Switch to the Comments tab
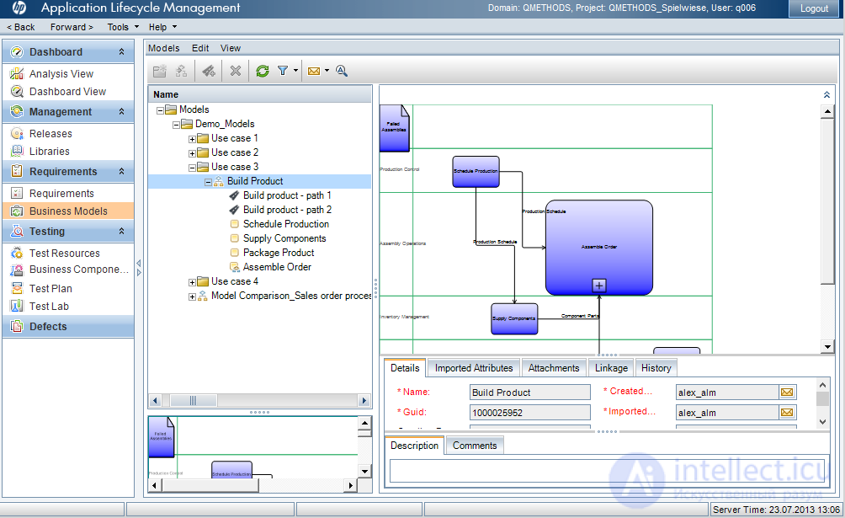The height and width of the screenshot is (518, 845). click(475, 446)
